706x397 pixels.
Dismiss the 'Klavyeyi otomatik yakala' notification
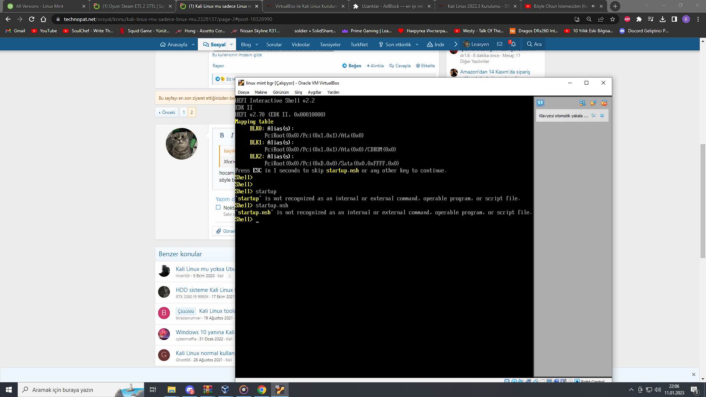coord(602,115)
